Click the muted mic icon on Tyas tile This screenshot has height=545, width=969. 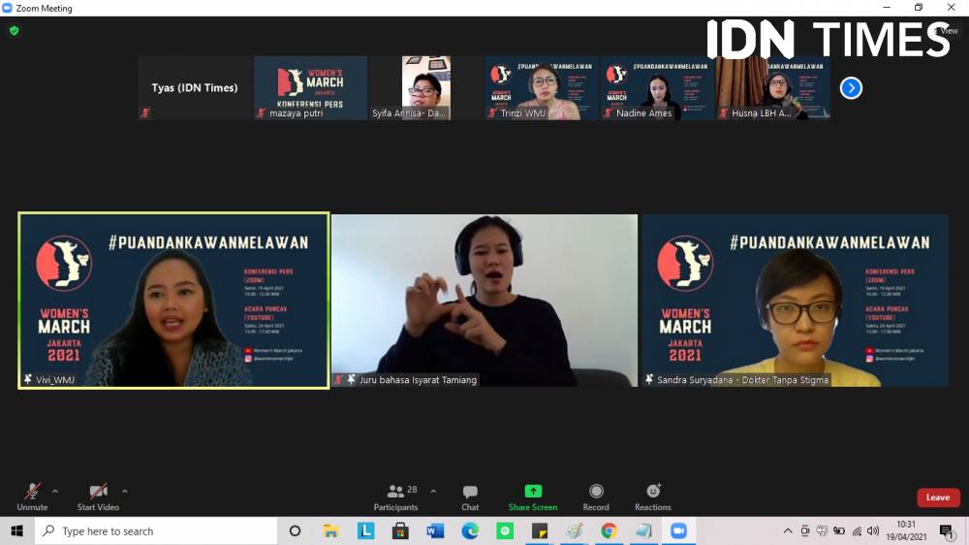[x=146, y=113]
